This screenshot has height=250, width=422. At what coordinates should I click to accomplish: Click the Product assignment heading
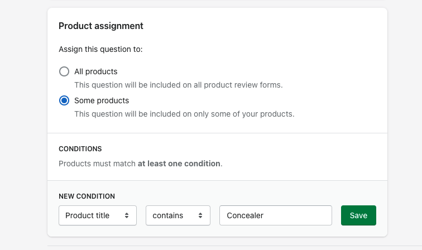click(101, 26)
